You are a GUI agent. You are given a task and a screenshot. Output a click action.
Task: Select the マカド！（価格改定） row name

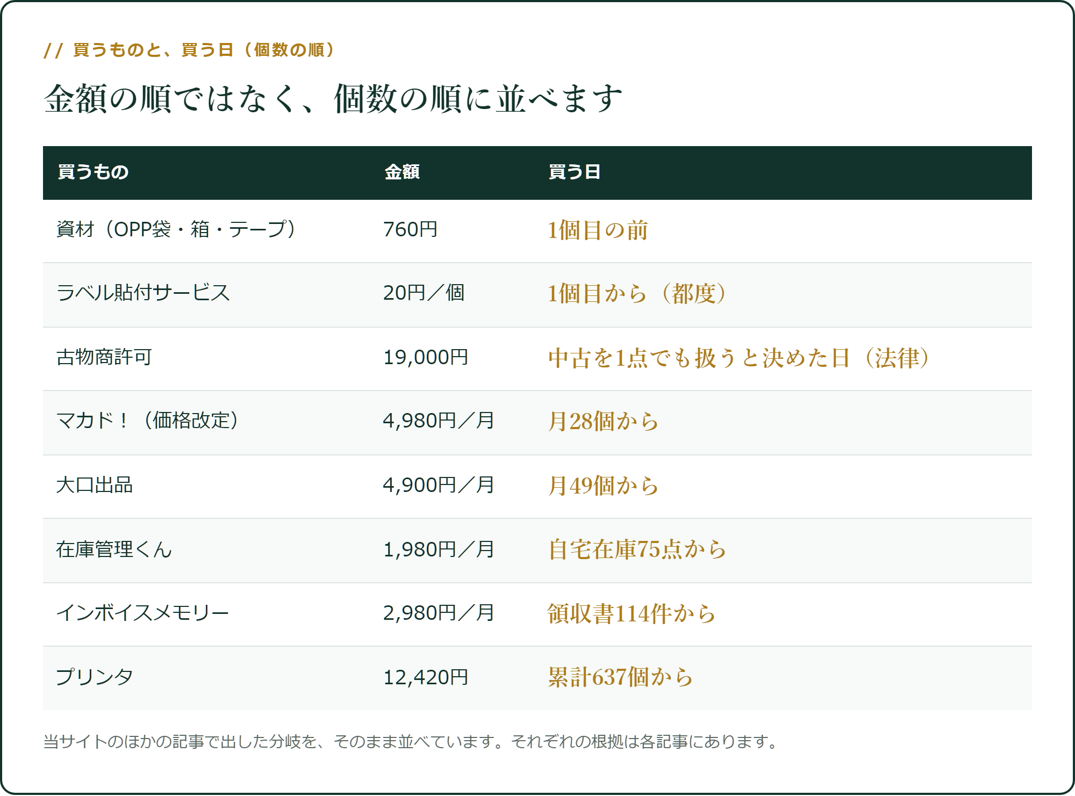click(148, 421)
